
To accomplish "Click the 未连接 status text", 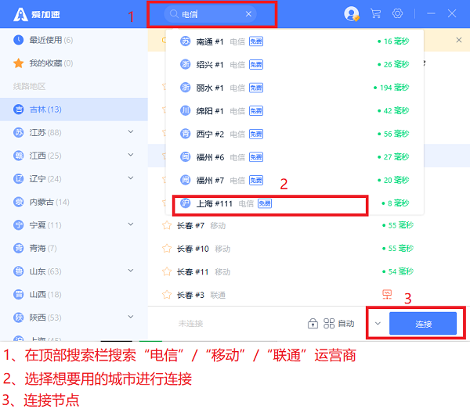I will pyautogui.click(x=190, y=324).
